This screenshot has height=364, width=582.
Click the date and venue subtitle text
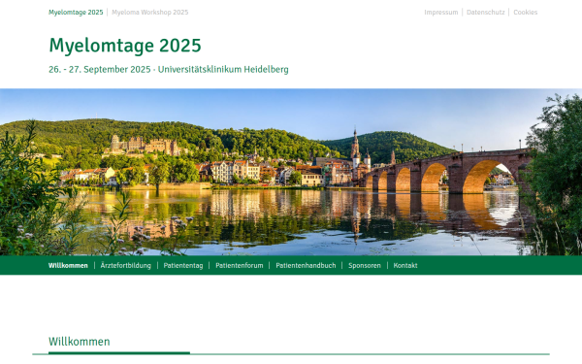pyautogui.click(x=169, y=70)
